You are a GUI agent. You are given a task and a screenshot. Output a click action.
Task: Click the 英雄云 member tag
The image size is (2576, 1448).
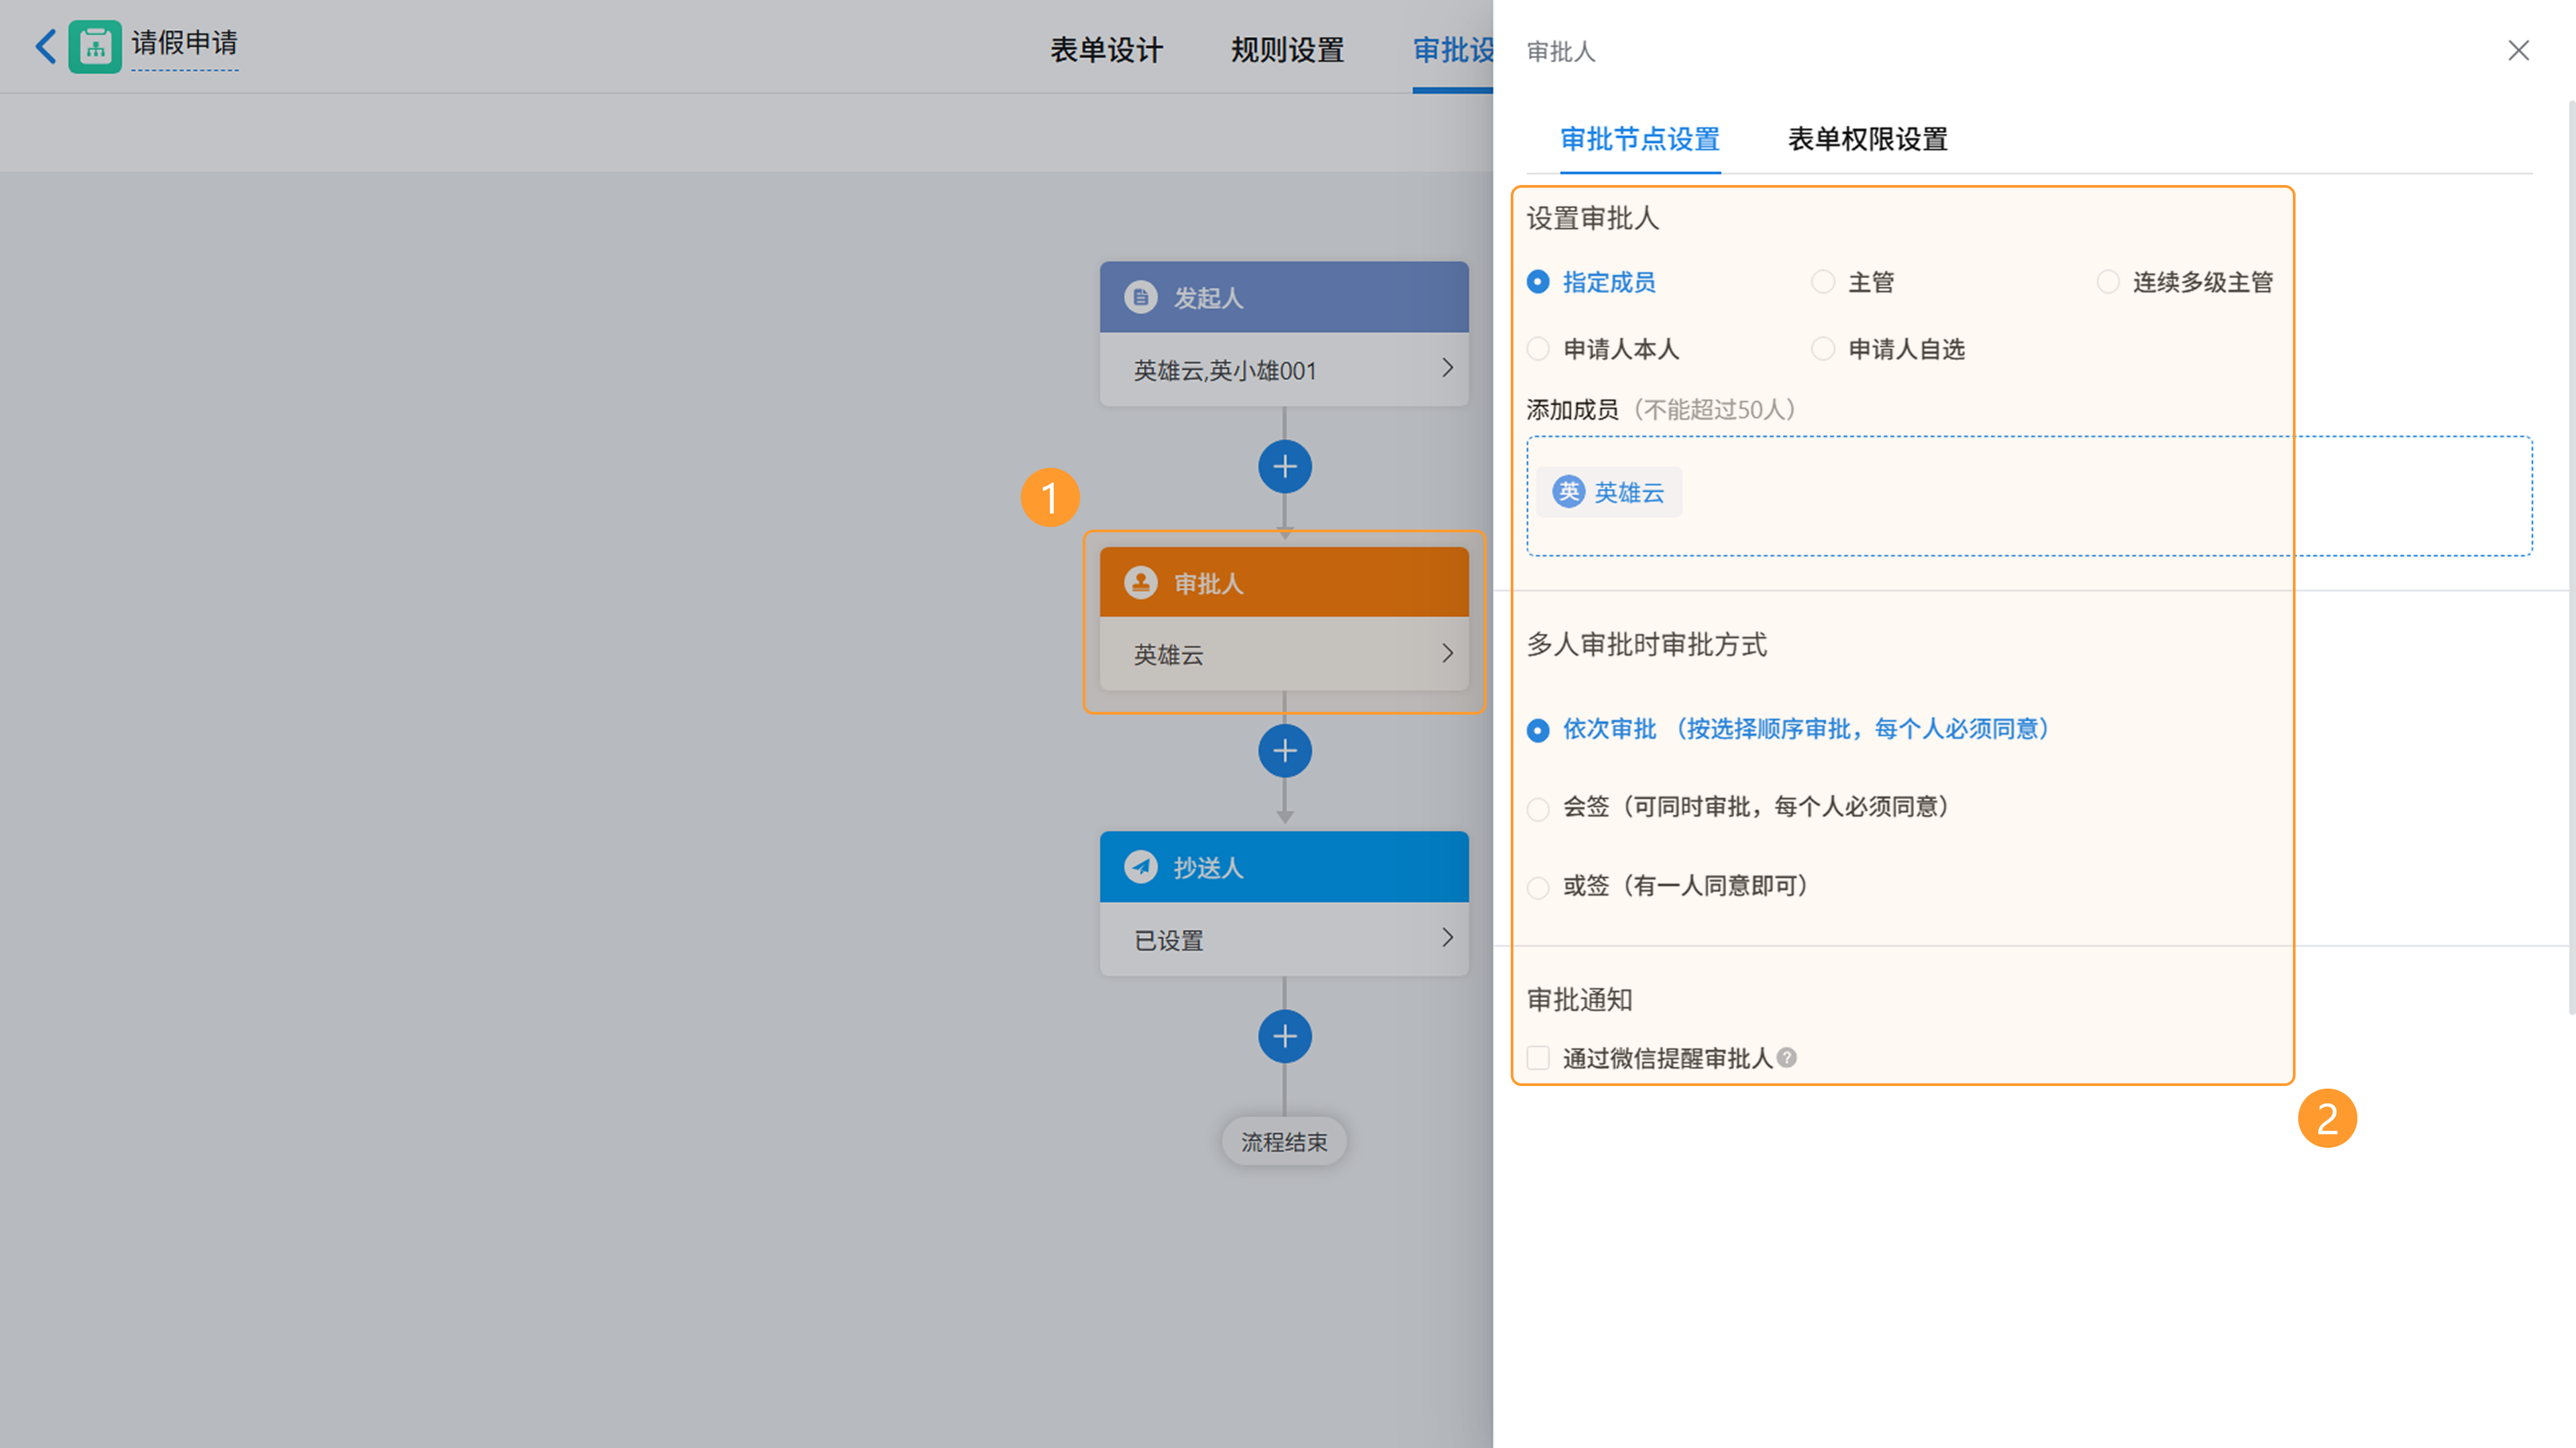(1610, 491)
